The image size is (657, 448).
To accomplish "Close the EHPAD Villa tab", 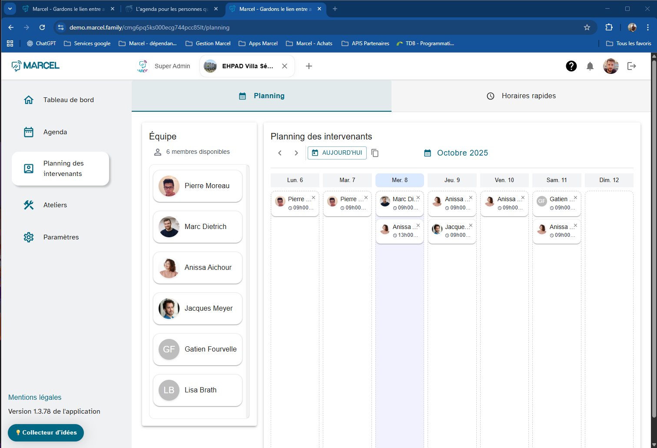I will tap(285, 66).
